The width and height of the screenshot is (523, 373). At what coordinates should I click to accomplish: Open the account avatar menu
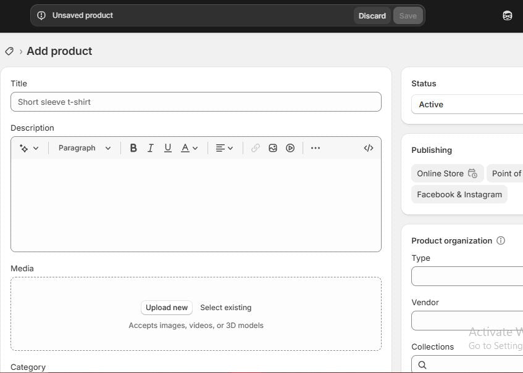click(507, 16)
